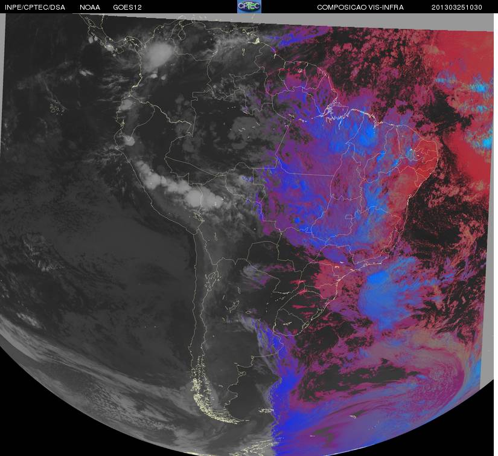Click the COMPOSICAO VIS-INFRA title text
The image size is (498, 456).
pyautogui.click(x=360, y=7)
